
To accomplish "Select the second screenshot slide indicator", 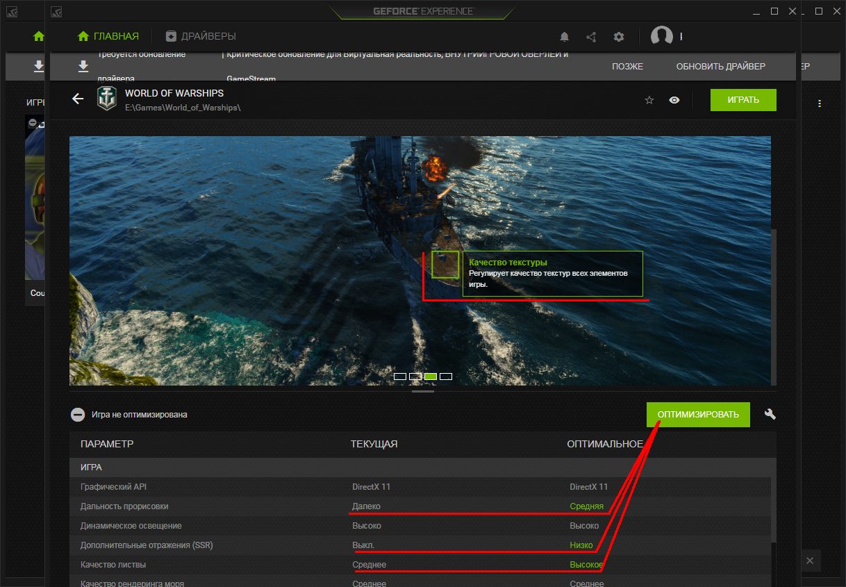I will pos(415,377).
